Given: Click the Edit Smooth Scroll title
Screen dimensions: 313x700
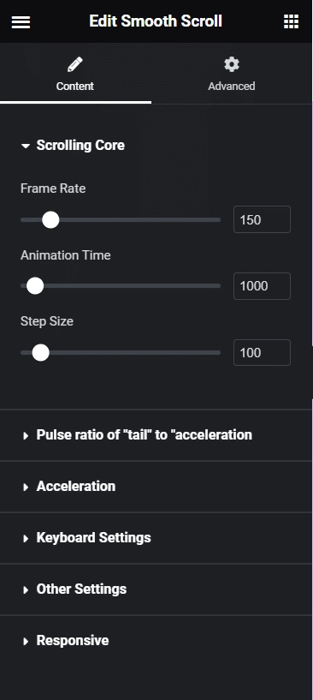Looking at the screenshot, I should [156, 21].
